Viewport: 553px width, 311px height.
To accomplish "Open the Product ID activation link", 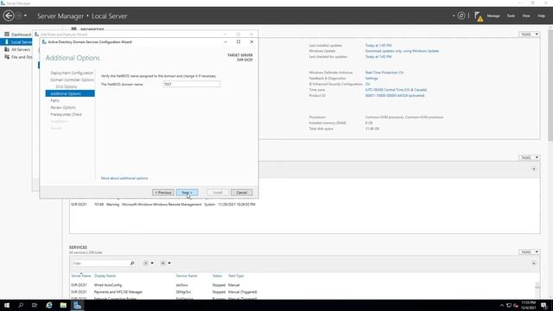I will click(x=395, y=96).
